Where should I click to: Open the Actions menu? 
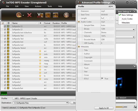[38, 6]
